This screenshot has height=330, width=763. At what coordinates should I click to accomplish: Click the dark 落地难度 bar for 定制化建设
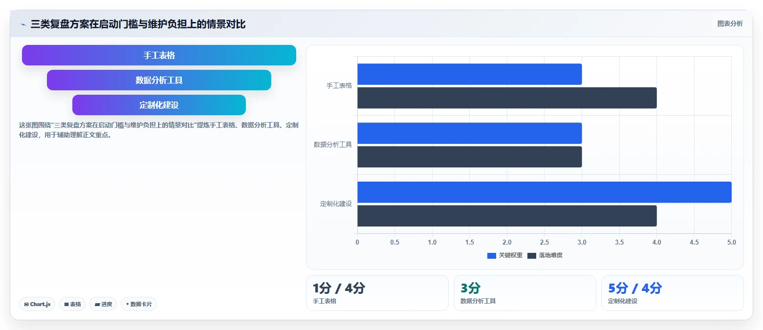pyautogui.click(x=507, y=216)
